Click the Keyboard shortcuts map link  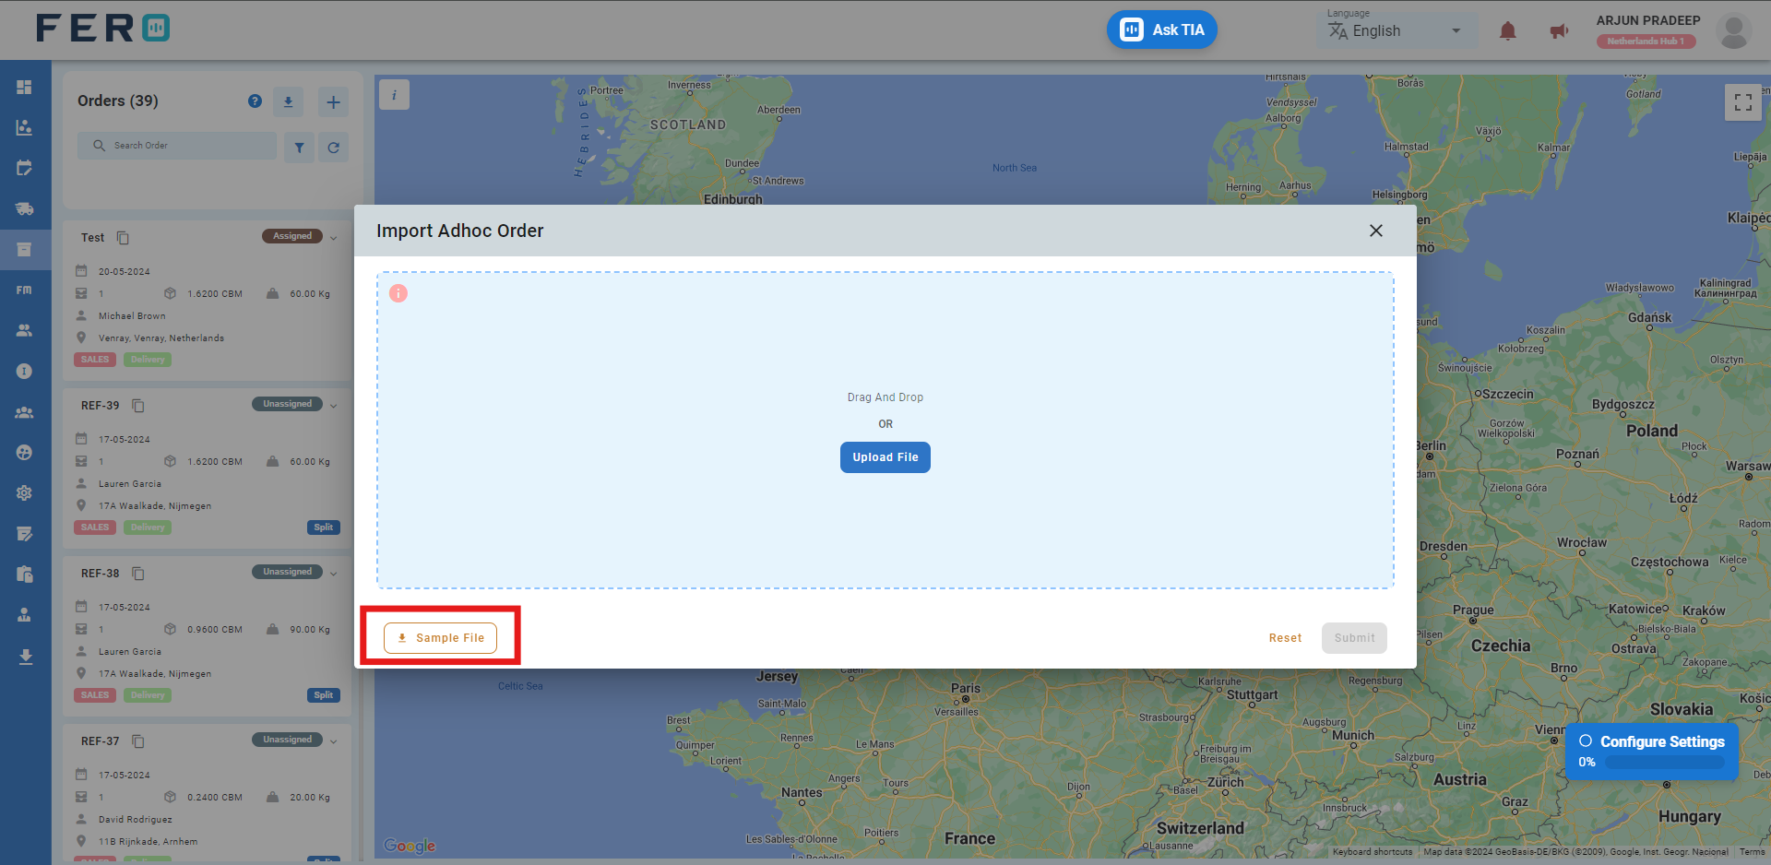1373,852
